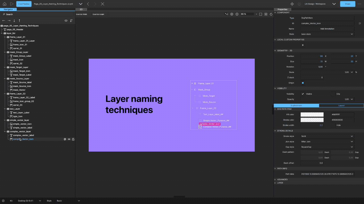
Task: Open the State dropdown showing base state
Action: (327, 34)
